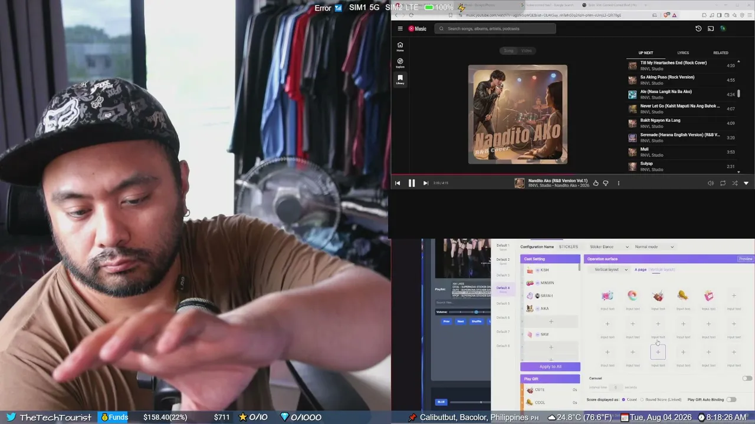Skip to the next track
755x424 pixels.
tap(425, 183)
